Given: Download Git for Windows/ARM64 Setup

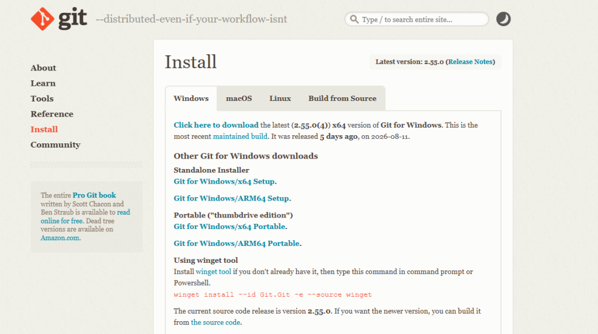Looking at the screenshot, I should 231,198.
